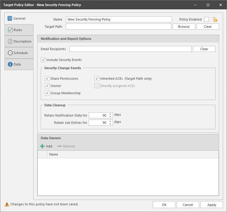Image resolution: width=227 pixels, height=212 pixels.
Task: Click Directly assigned ACEs checkbox
Action: 97,86
